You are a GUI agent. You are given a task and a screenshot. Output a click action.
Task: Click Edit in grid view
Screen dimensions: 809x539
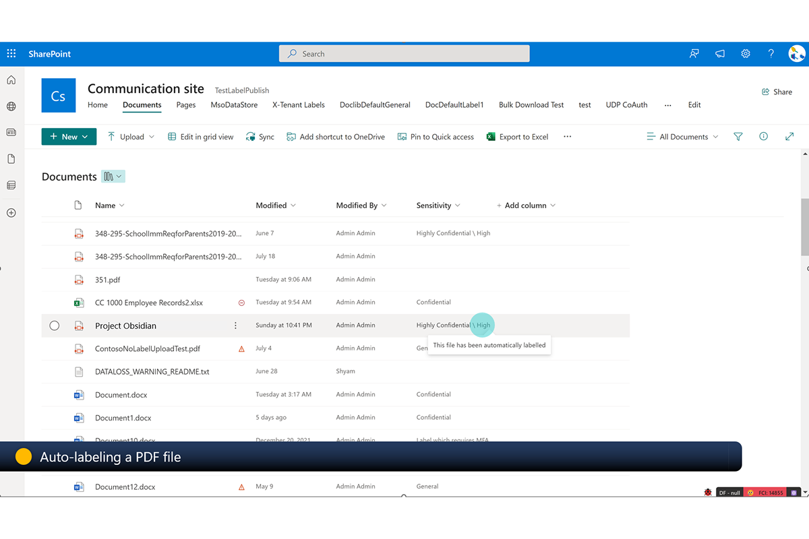pyautogui.click(x=200, y=137)
